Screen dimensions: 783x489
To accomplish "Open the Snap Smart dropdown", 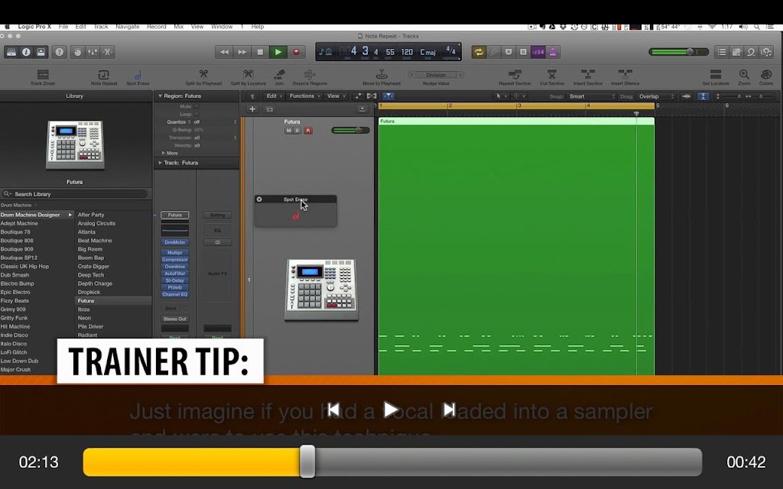I will tap(593, 96).
